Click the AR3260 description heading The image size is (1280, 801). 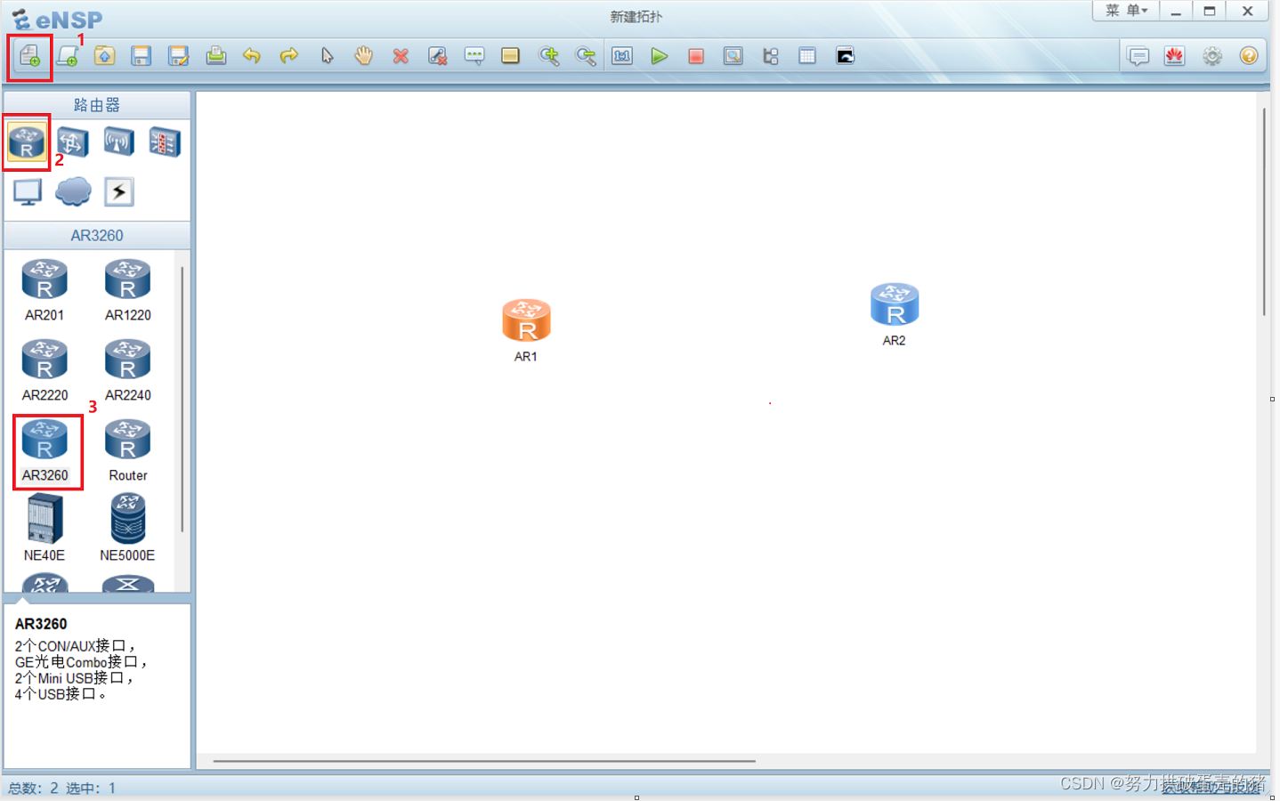tap(41, 624)
